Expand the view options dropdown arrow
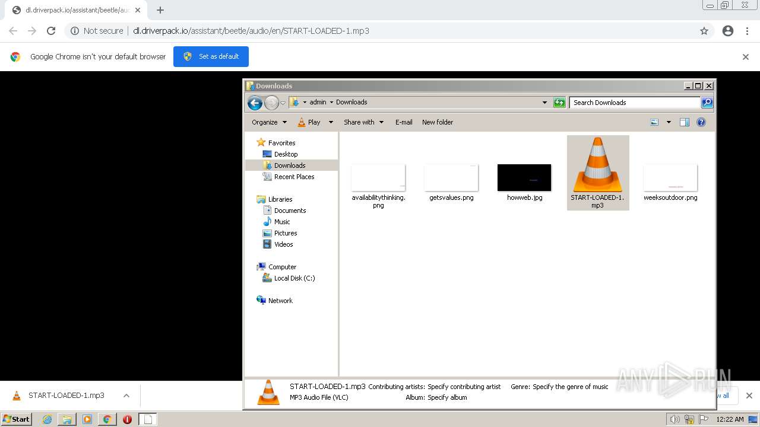The height and width of the screenshot is (427, 760). point(669,122)
